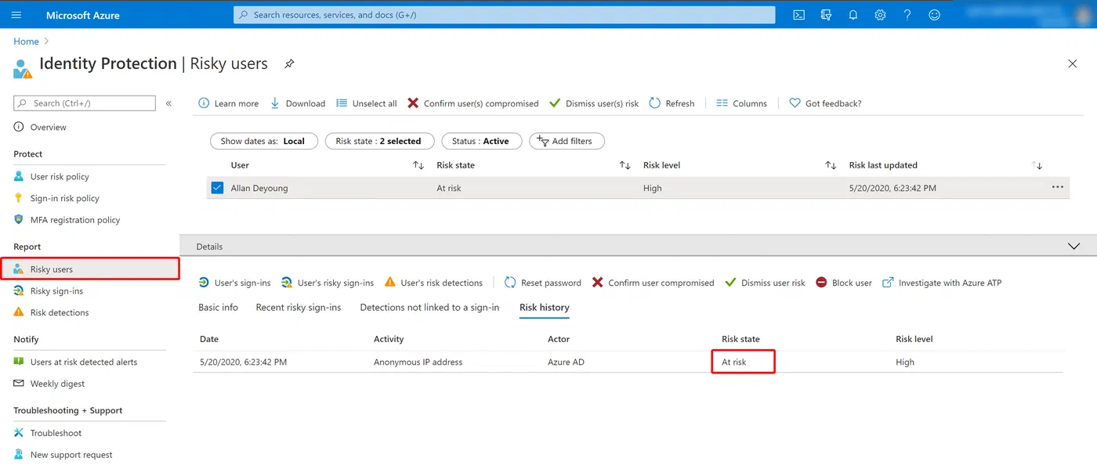Click the Allan Deyoung user name

pos(259,188)
